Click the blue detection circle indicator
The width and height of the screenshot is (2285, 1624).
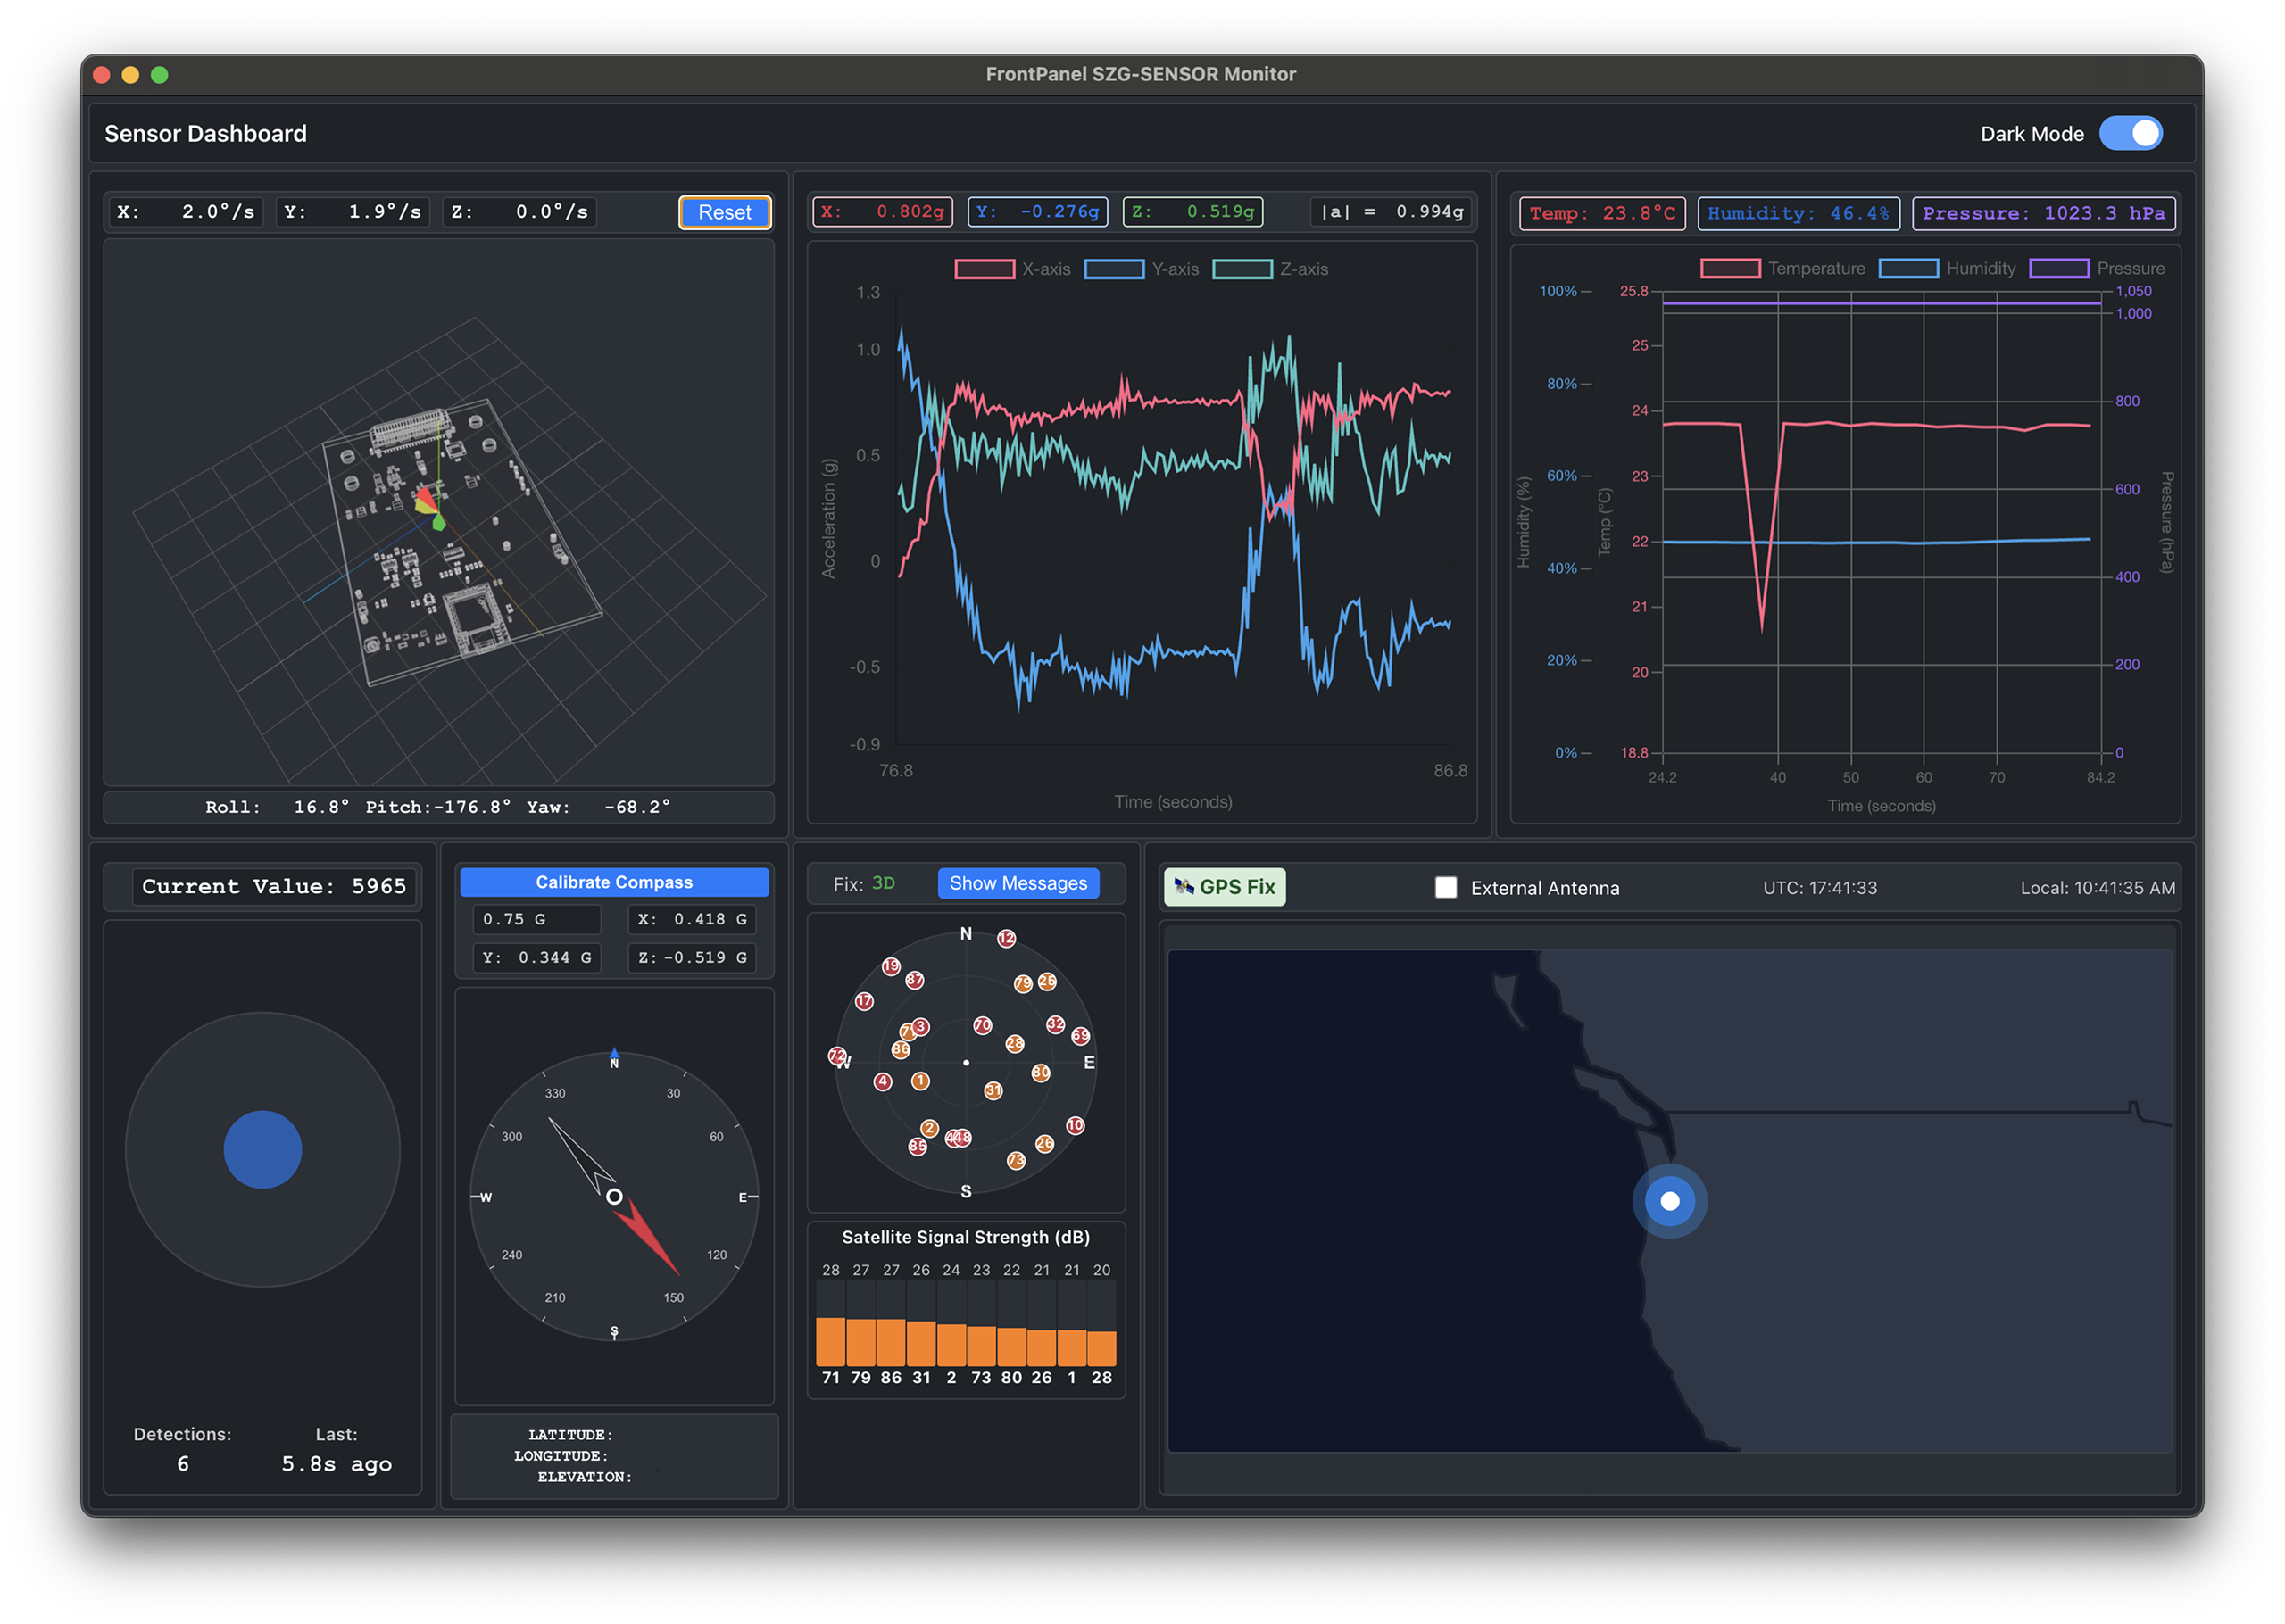(x=262, y=1149)
